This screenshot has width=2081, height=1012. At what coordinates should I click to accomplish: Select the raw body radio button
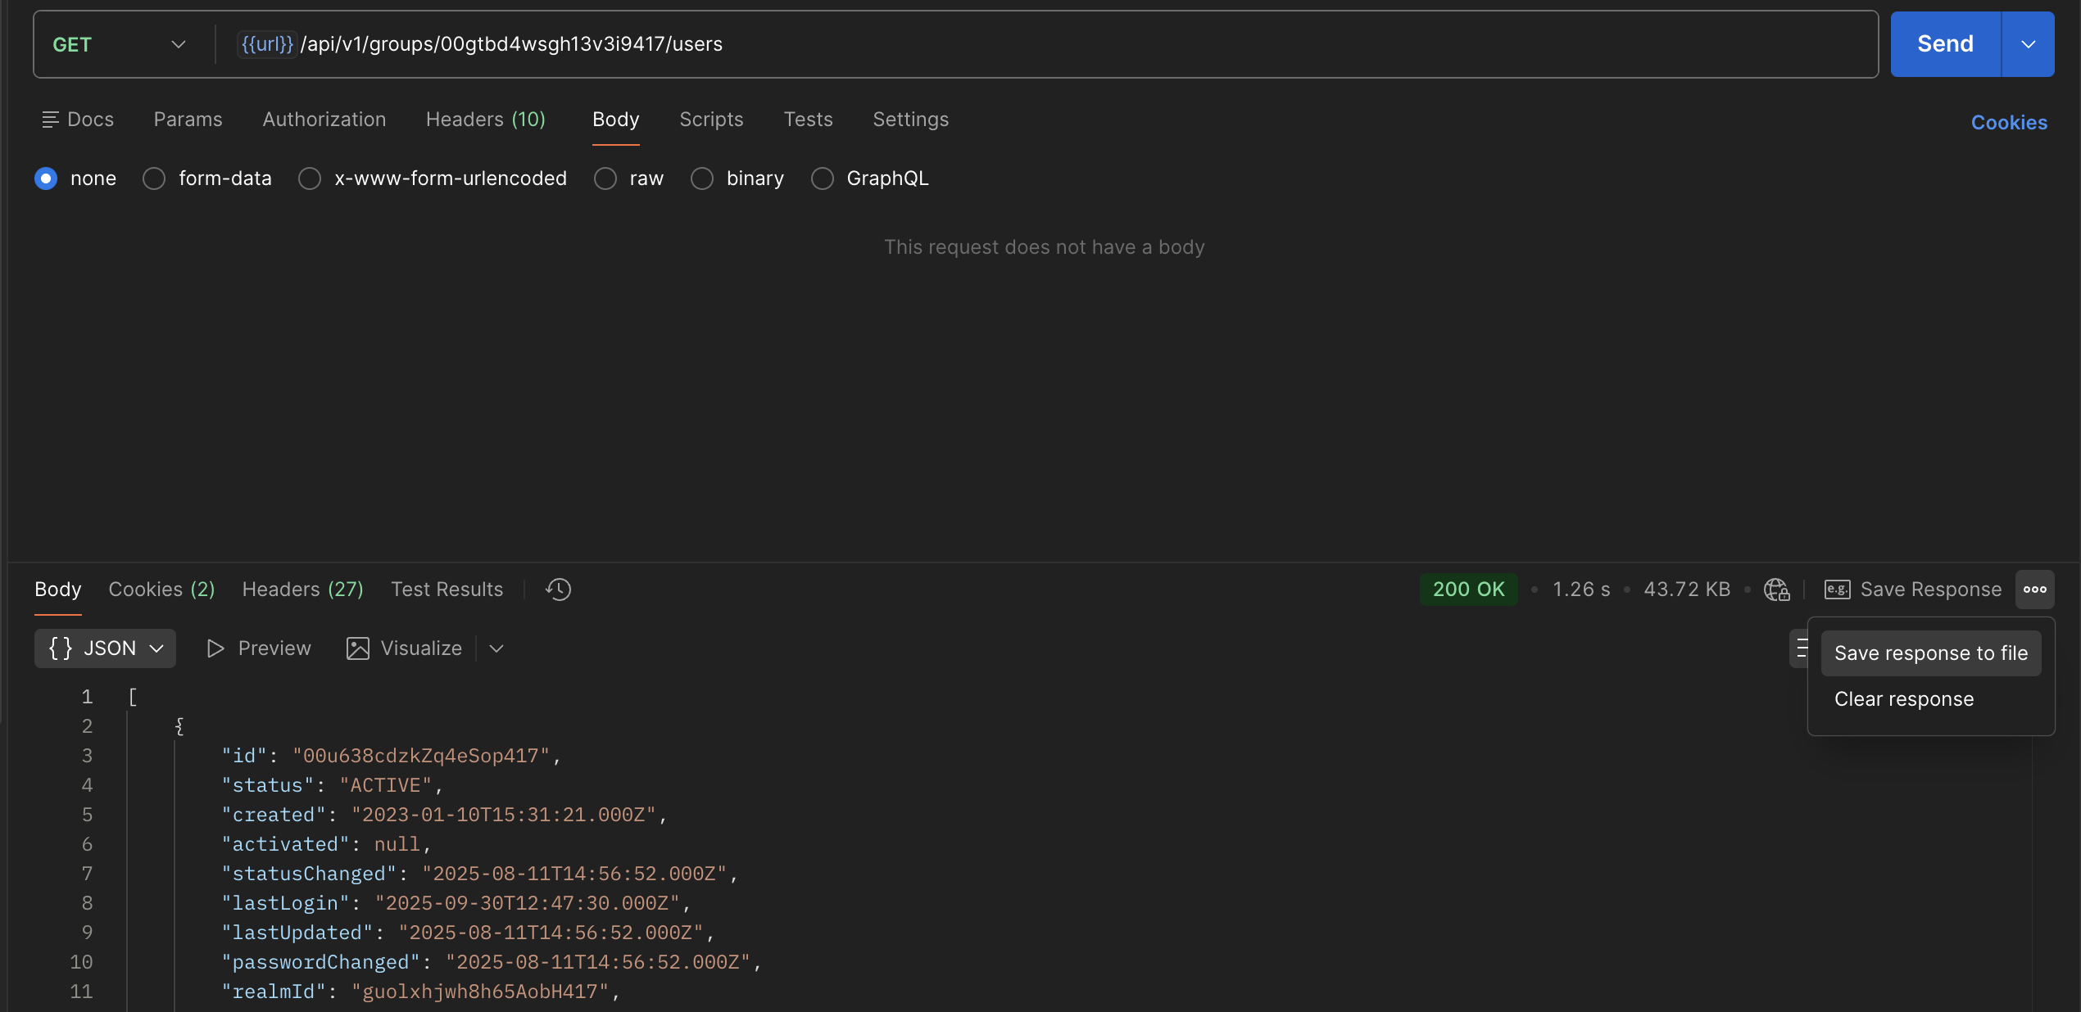(605, 178)
